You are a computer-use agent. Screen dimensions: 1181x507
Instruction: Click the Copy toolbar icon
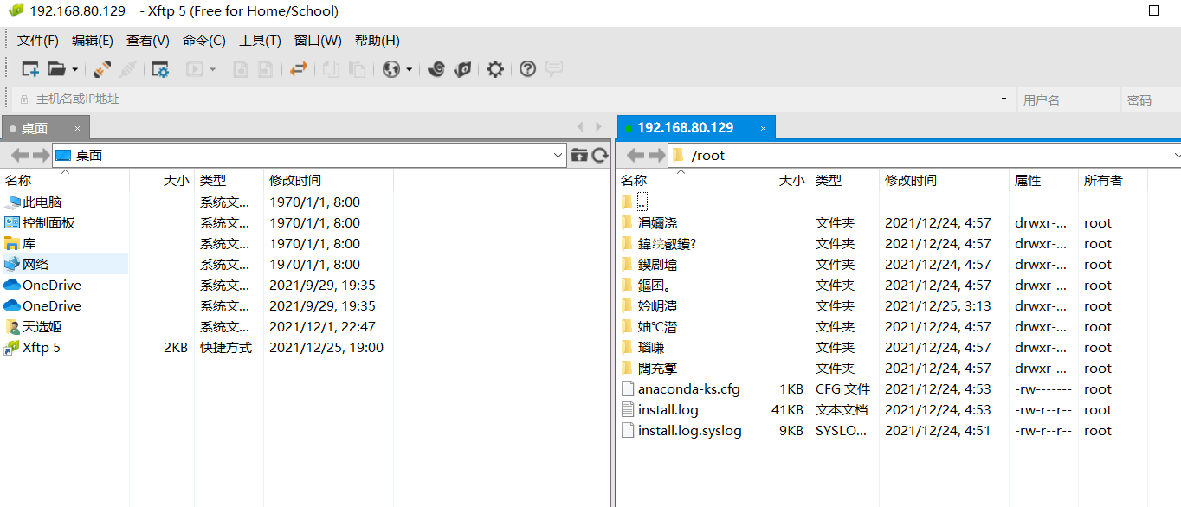[x=330, y=69]
